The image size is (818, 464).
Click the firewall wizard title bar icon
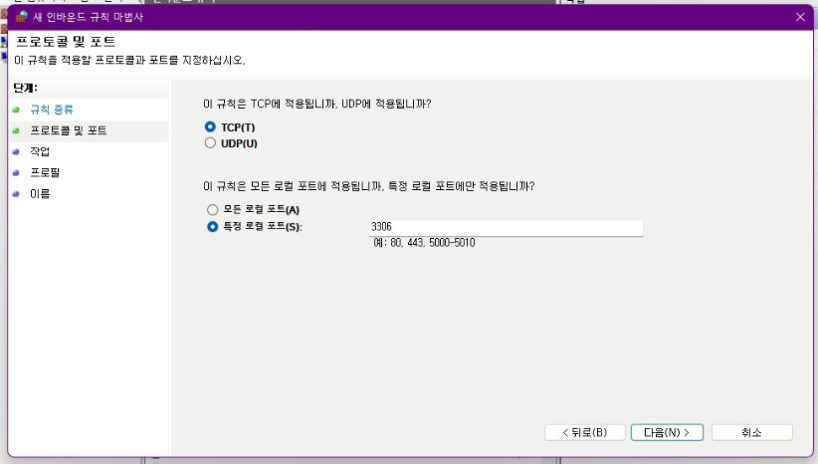[x=21, y=17]
